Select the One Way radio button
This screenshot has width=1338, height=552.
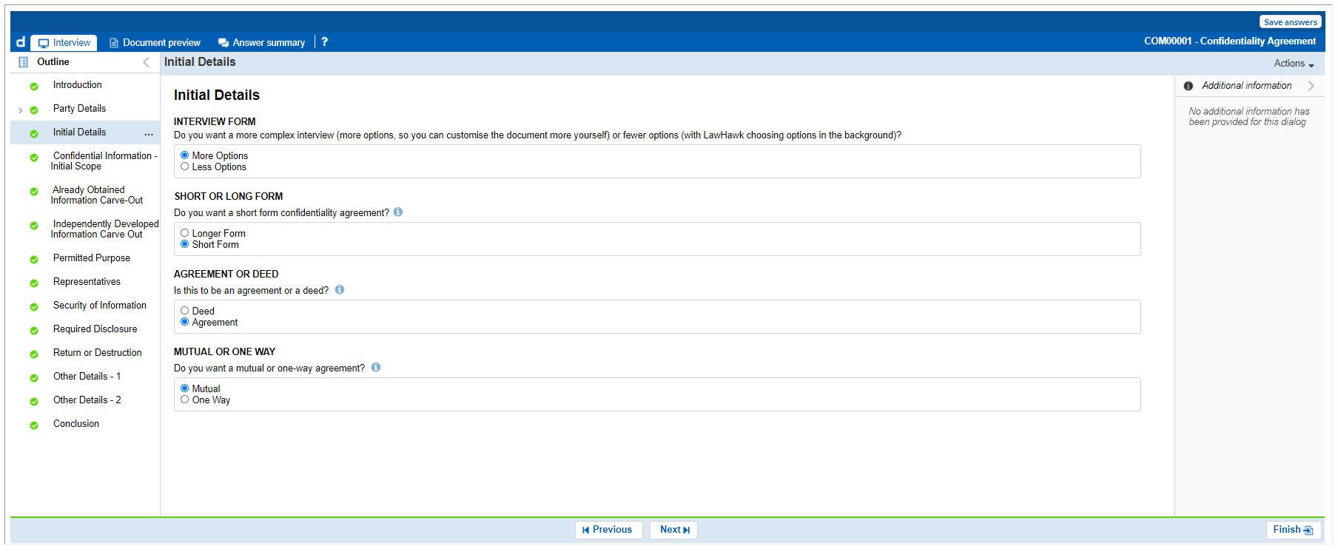click(185, 400)
